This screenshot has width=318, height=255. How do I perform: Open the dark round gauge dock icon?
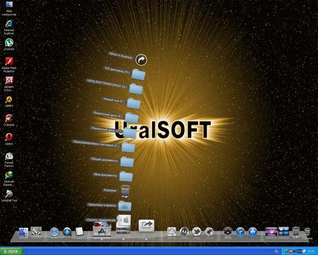point(228,232)
